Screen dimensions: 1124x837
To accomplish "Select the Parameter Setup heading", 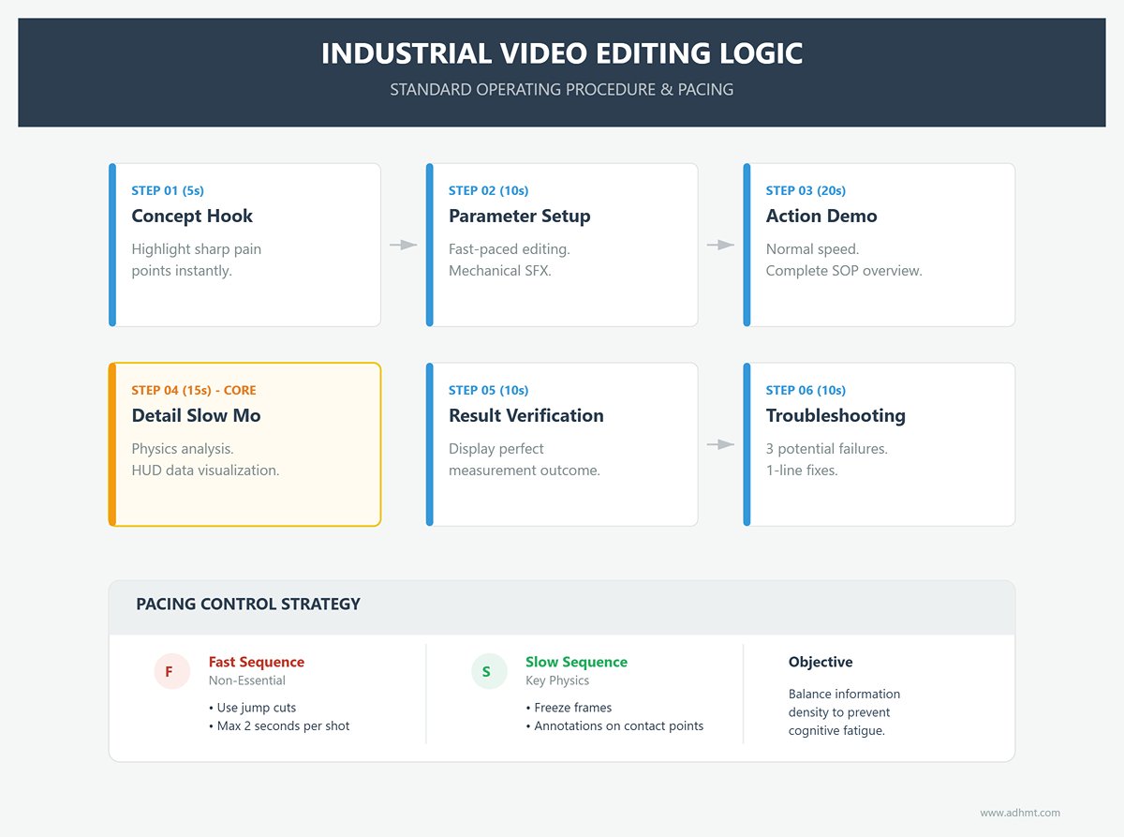I will (519, 217).
